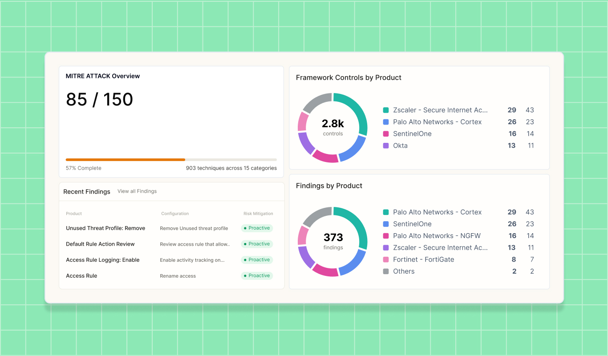Select Okta legend entry
608x356 pixels.
(x=400, y=146)
